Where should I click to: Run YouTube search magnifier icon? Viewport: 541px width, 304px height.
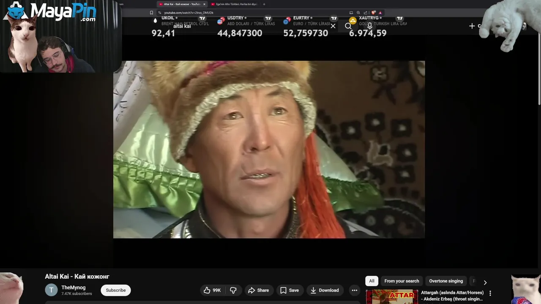point(348,26)
